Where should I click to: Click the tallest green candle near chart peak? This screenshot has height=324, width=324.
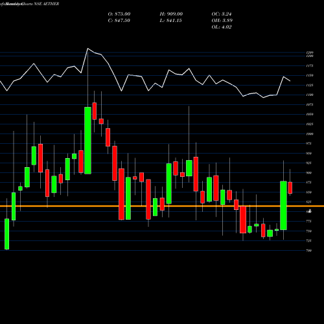pyautogui.click(x=87, y=141)
